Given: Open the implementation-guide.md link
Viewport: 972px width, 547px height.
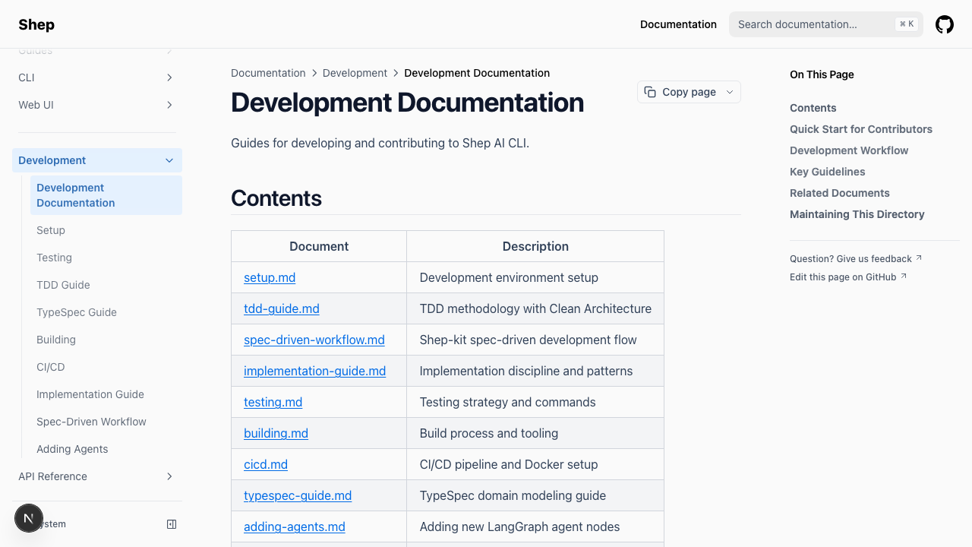Looking at the screenshot, I should coord(314,371).
